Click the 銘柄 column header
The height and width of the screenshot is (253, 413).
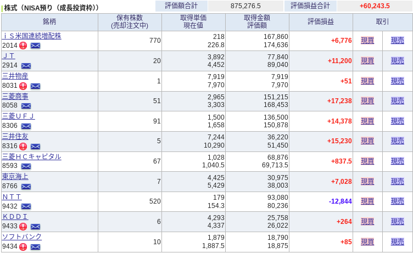tap(49, 22)
